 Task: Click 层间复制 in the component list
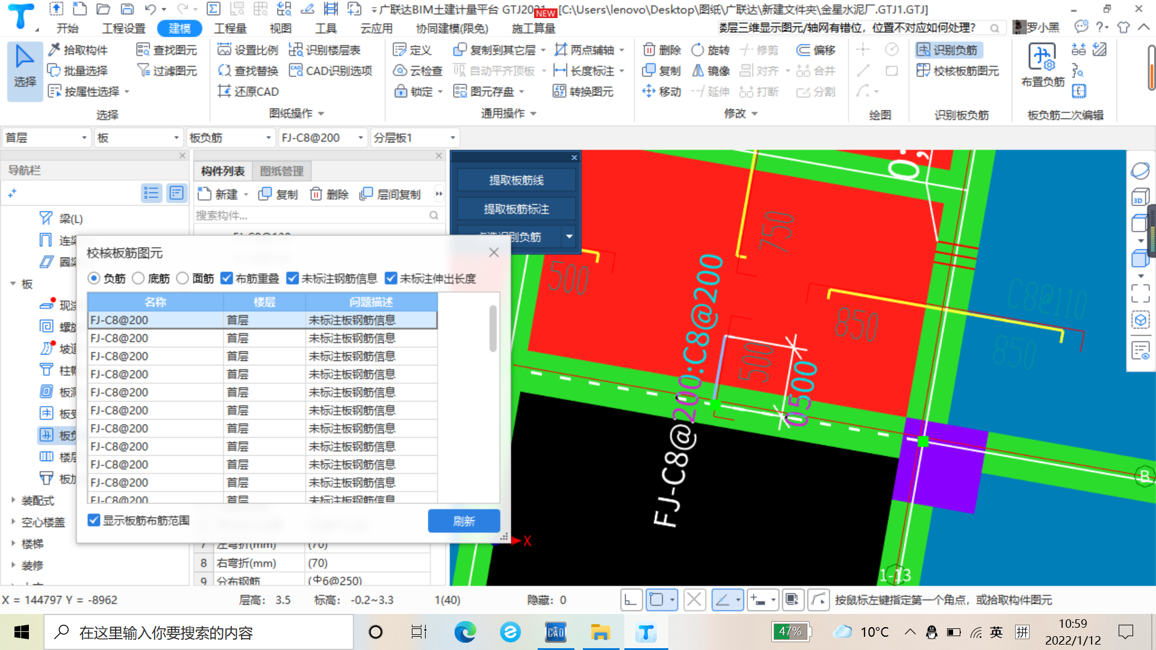pos(390,194)
